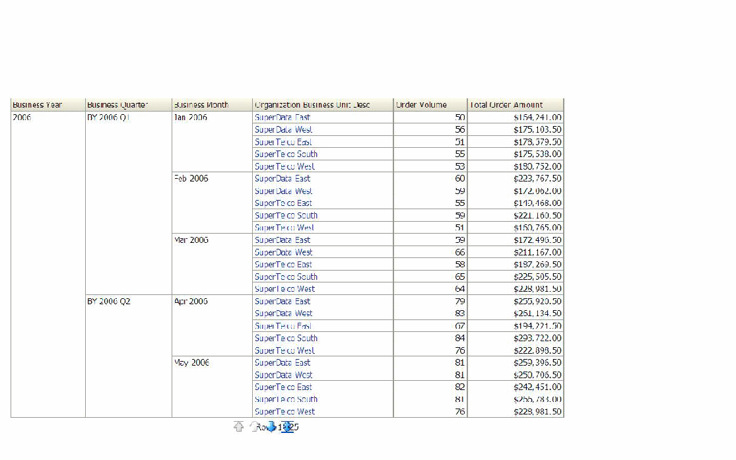The height and width of the screenshot is (460, 736).
Task: Jump to last page of rows
Action: (x=287, y=426)
